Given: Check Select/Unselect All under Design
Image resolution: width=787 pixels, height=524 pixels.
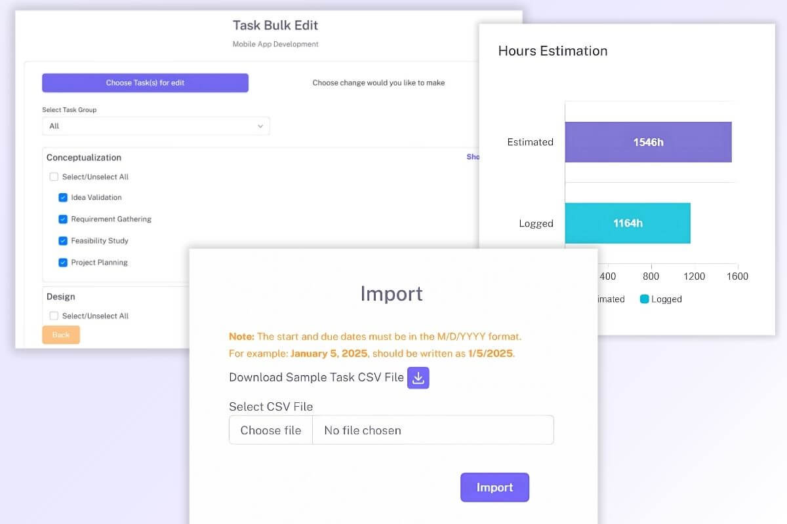Looking at the screenshot, I should [54, 316].
